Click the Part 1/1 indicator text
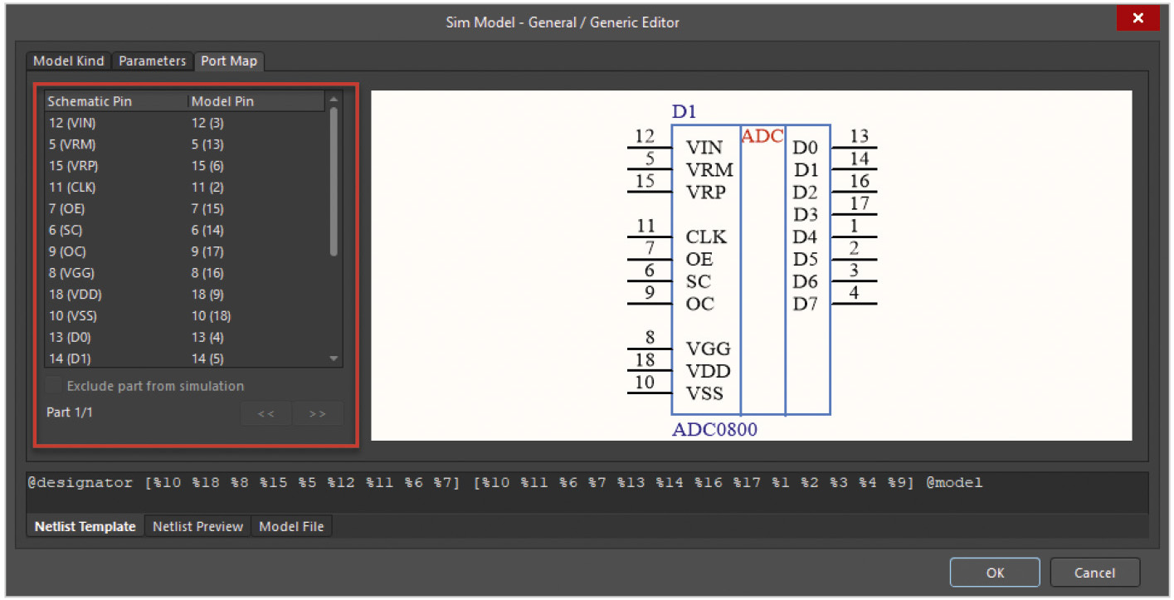This screenshot has height=600, width=1174. tap(70, 412)
